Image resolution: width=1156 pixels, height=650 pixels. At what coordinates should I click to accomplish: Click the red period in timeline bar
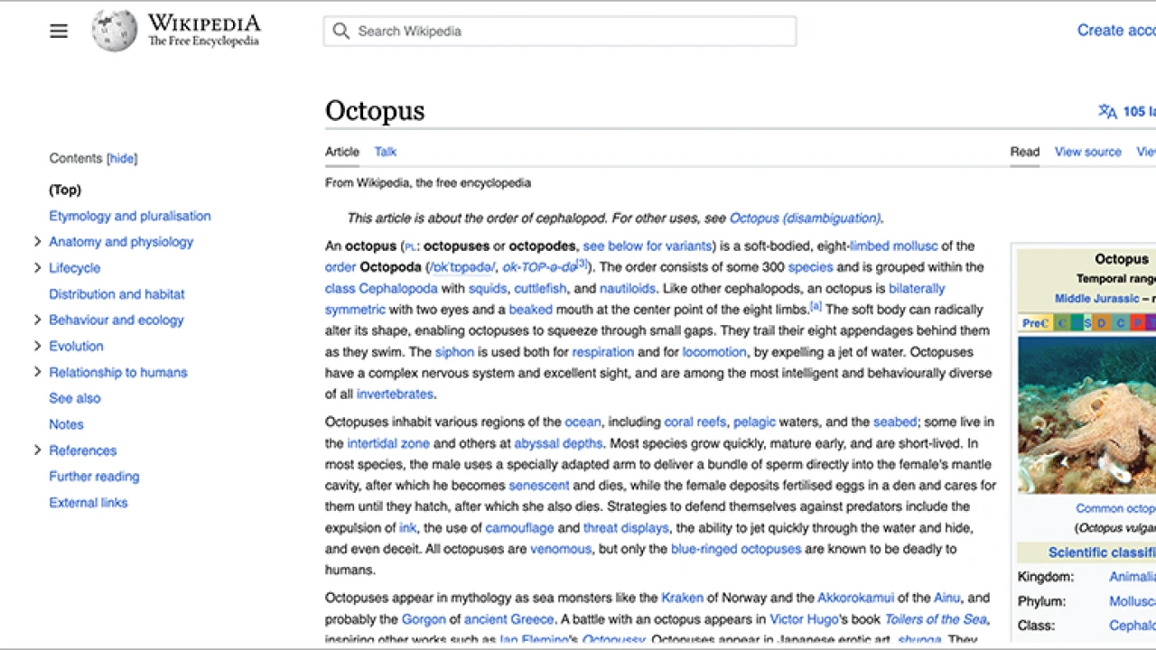pyautogui.click(x=1139, y=322)
